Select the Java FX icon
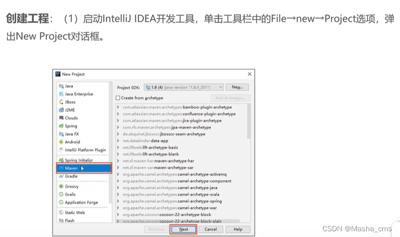This screenshot has width=400, height=237. coord(61,134)
